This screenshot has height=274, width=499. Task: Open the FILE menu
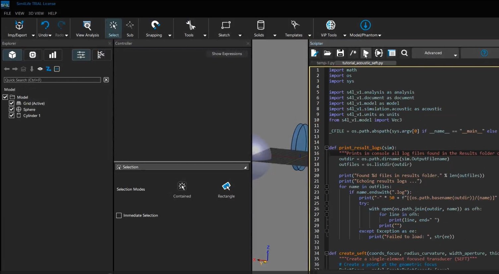tap(7, 13)
